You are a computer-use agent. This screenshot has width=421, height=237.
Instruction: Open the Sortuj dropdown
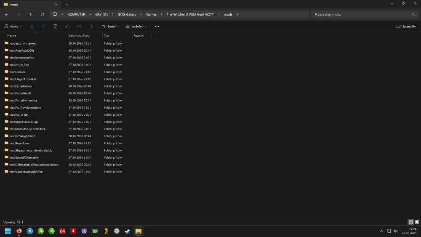110,26
